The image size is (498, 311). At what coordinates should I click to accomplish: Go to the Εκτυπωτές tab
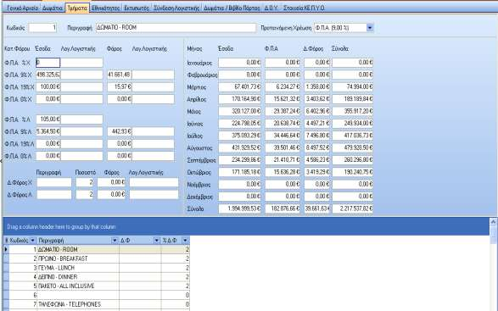tap(137, 8)
